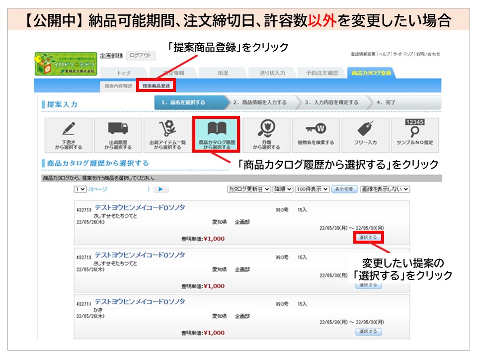This screenshot has height=358, width=477.
Task: Open the 降順 order dropdown
Action: tap(282, 189)
